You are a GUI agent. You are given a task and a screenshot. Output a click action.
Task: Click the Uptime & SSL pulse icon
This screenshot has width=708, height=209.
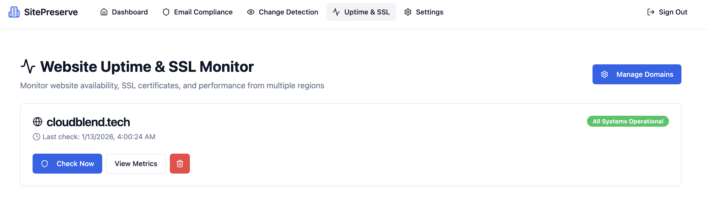point(336,12)
